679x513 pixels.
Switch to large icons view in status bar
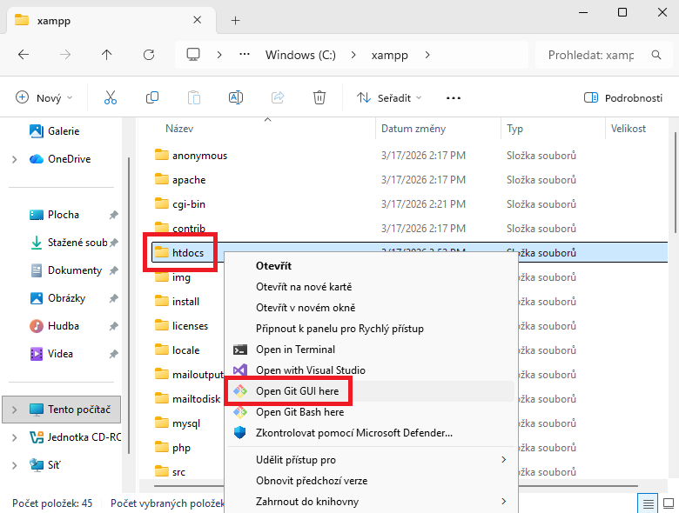click(668, 503)
